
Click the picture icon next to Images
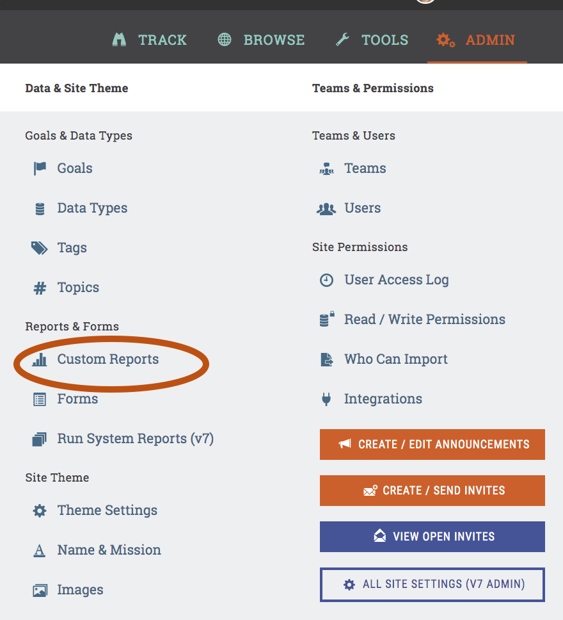pos(40,590)
